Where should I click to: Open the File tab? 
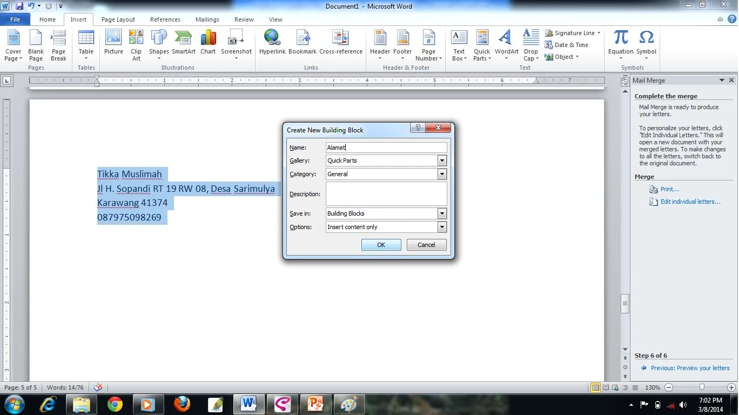pyautogui.click(x=15, y=19)
